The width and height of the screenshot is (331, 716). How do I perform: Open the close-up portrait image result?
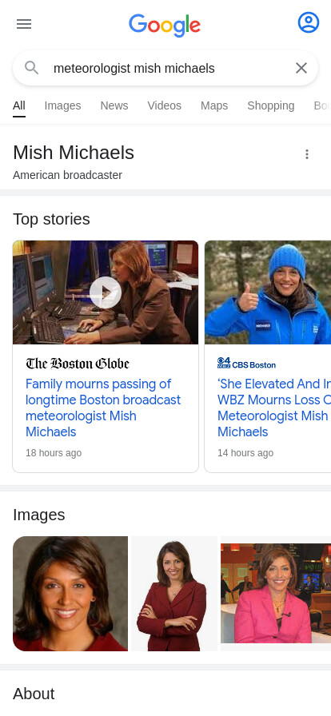[x=70, y=594]
